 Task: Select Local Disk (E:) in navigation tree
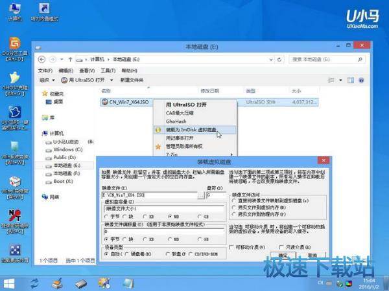click(x=67, y=166)
